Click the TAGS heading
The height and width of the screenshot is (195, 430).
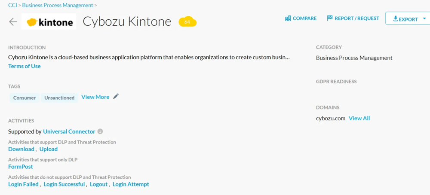coord(14,86)
